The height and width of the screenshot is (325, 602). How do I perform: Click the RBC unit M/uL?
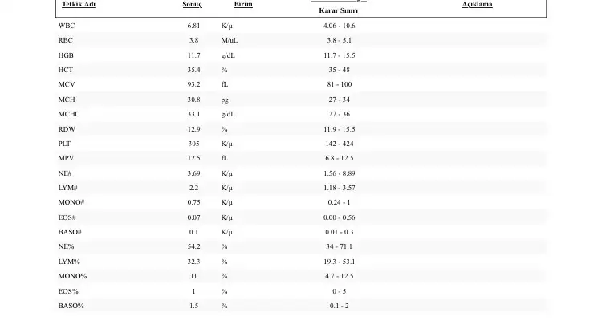(x=230, y=40)
